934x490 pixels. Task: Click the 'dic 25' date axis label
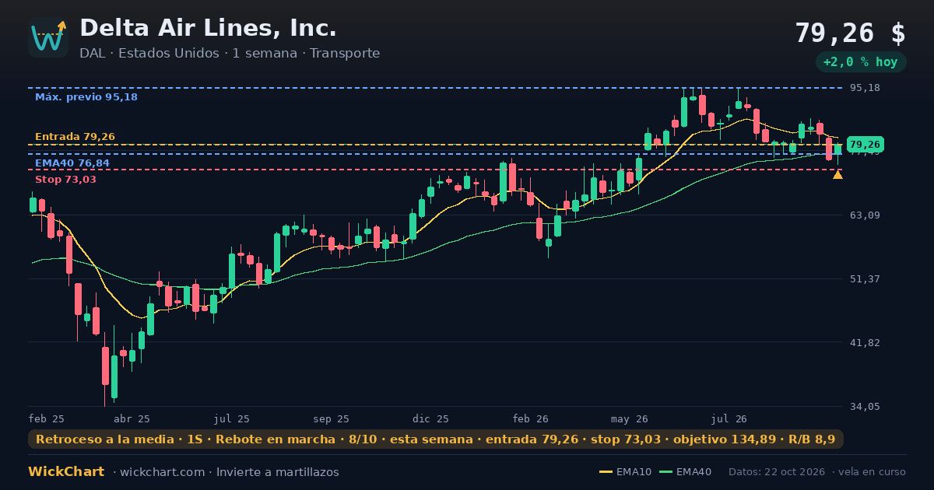[431, 418]
